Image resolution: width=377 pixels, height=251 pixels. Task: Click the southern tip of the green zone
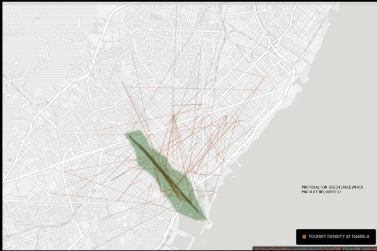coord(207,221)
